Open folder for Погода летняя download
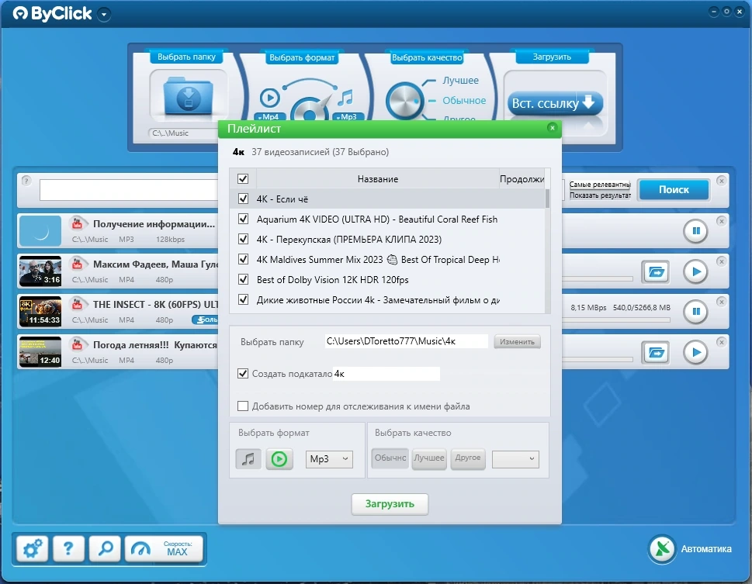752x584 pixels. [656, 352]
